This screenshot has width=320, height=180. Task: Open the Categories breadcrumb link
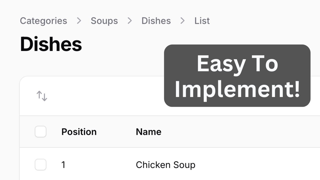coord(43,21)
